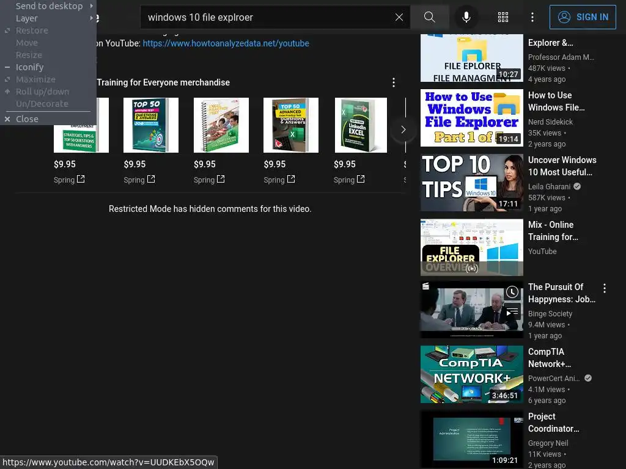Click channel name Gregory Neil
Viewport: 626px width, 469px height.
tap(548, 443)
